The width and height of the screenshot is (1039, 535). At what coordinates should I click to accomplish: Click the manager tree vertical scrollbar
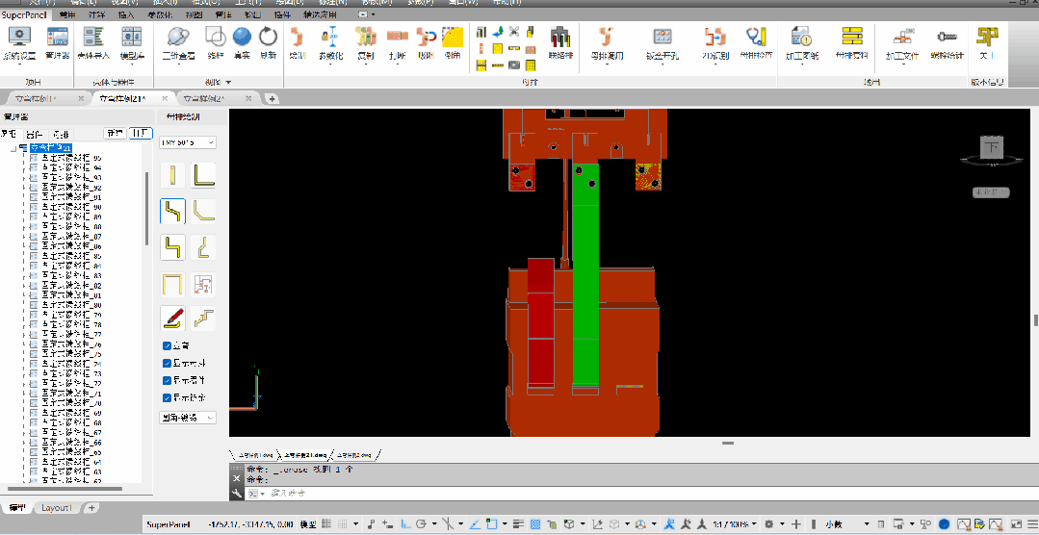click(x=146, y=209)
